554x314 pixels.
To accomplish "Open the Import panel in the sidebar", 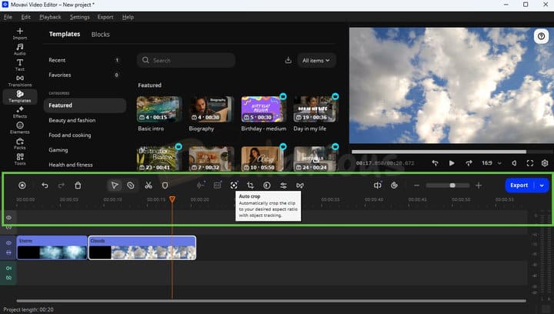I will click(x=20, y=34).
